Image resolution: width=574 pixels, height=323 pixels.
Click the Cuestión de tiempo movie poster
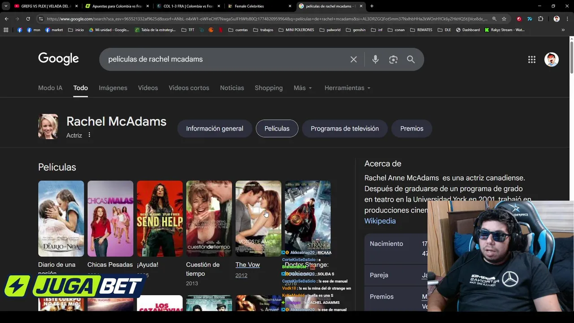click(x=209, y=218)
